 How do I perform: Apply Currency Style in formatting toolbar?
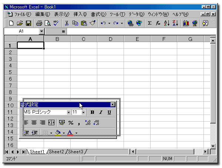pos(62,122)
